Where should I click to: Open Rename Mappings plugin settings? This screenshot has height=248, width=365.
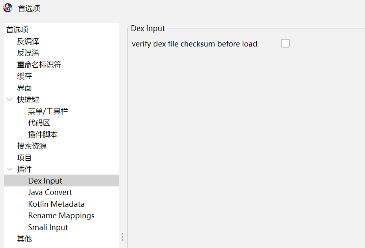click(x=61, y=216)
